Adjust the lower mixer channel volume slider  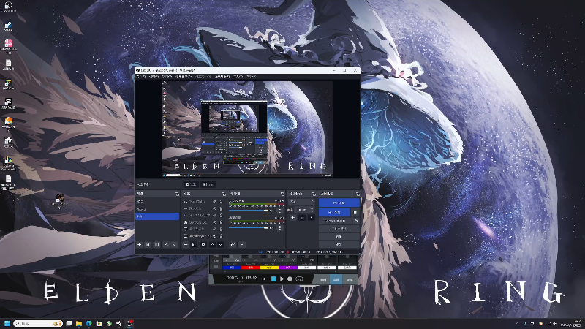(249, 227)
